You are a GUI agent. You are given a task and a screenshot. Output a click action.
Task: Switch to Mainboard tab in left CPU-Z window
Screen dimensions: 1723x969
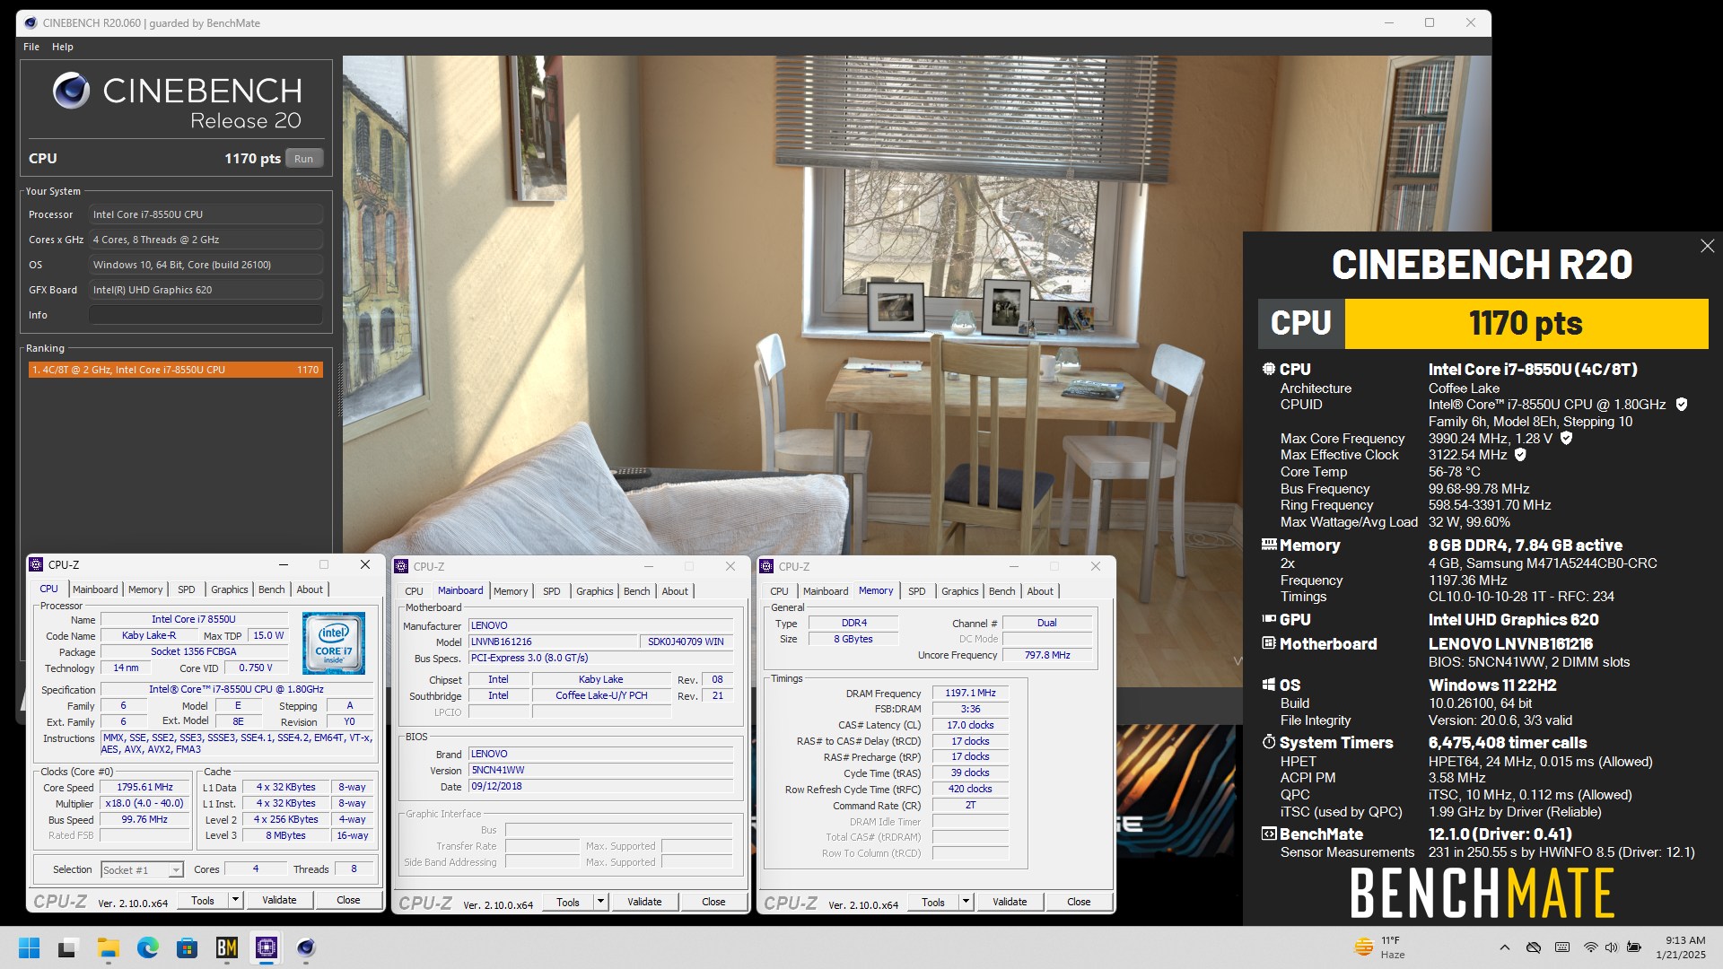pyautogui.click(x=95, y=589)
